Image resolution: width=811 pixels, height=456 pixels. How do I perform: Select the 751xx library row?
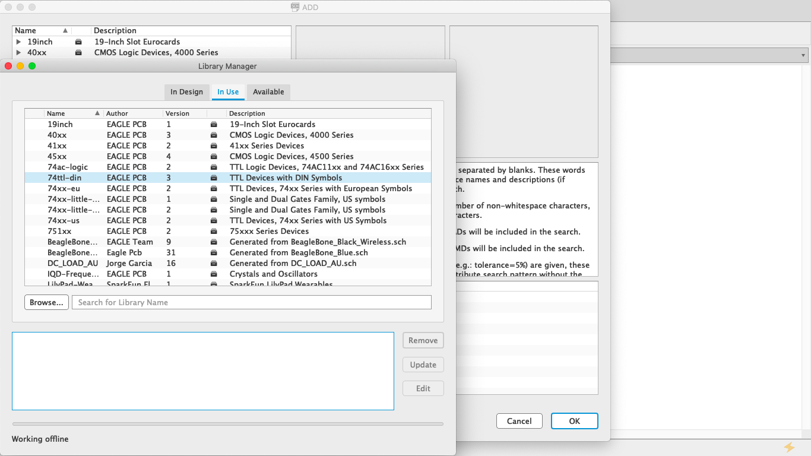[x=228, y=232]
